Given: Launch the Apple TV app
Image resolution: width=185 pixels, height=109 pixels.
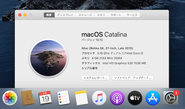Looking at the screenshot, I should click(x=135, y=98).
